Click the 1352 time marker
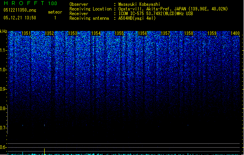244x155 pixels. click(49, 33)
